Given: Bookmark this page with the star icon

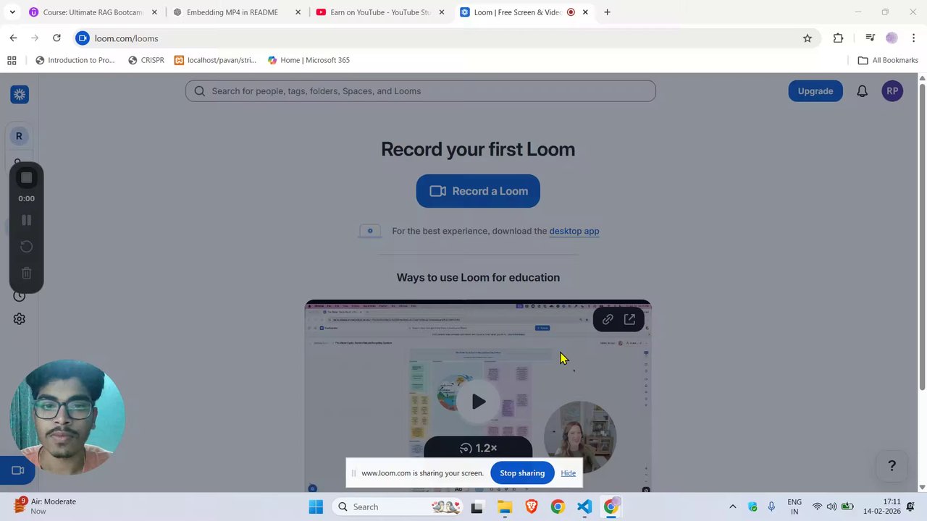Looking at the screenshot, I should tap(808, 38).
